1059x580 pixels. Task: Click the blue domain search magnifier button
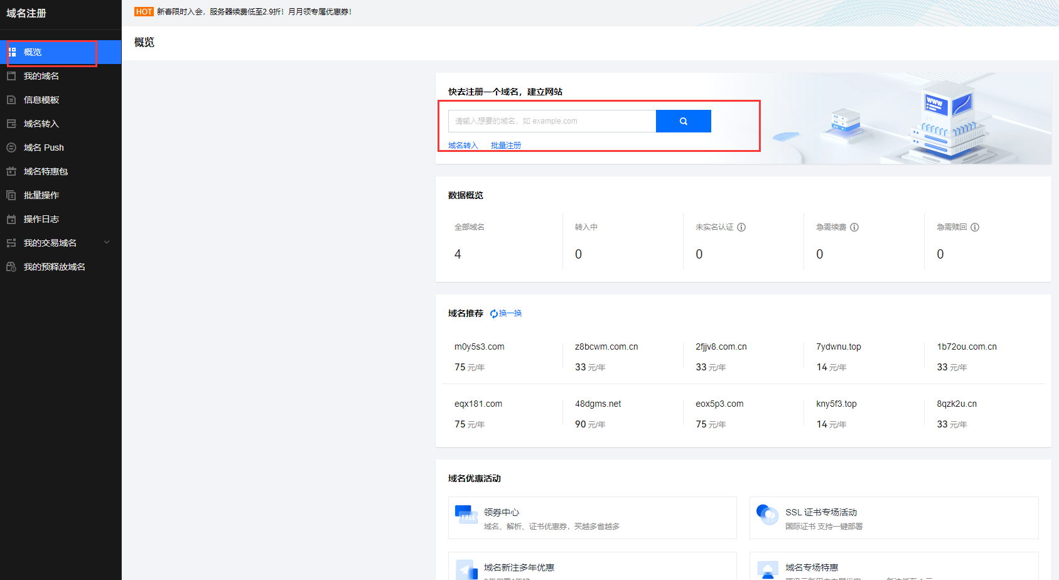[x=683, y=121]
